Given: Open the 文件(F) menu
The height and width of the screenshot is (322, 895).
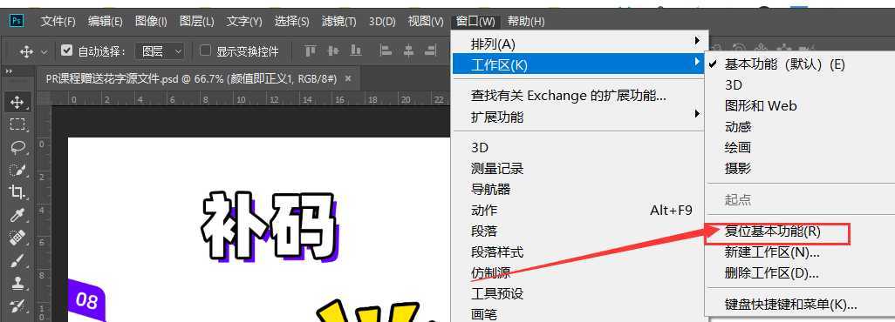Looking at the screenshot, I should 58,22.
